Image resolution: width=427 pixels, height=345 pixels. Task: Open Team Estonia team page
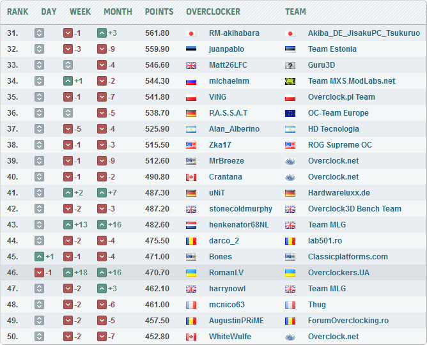pos(332,49)
